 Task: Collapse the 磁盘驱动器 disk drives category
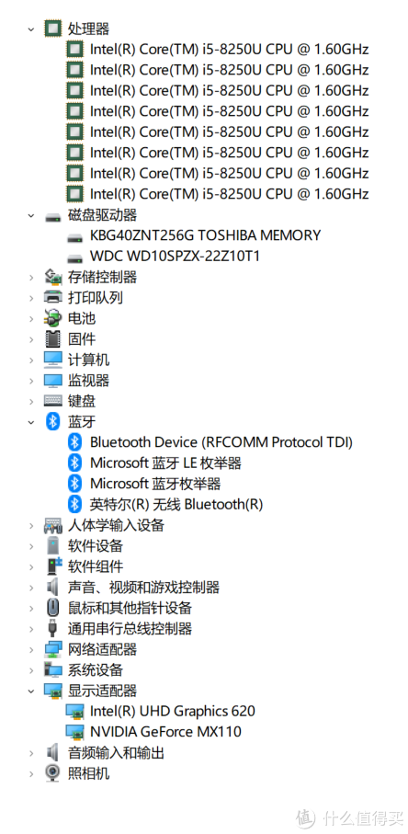(31, 215)
